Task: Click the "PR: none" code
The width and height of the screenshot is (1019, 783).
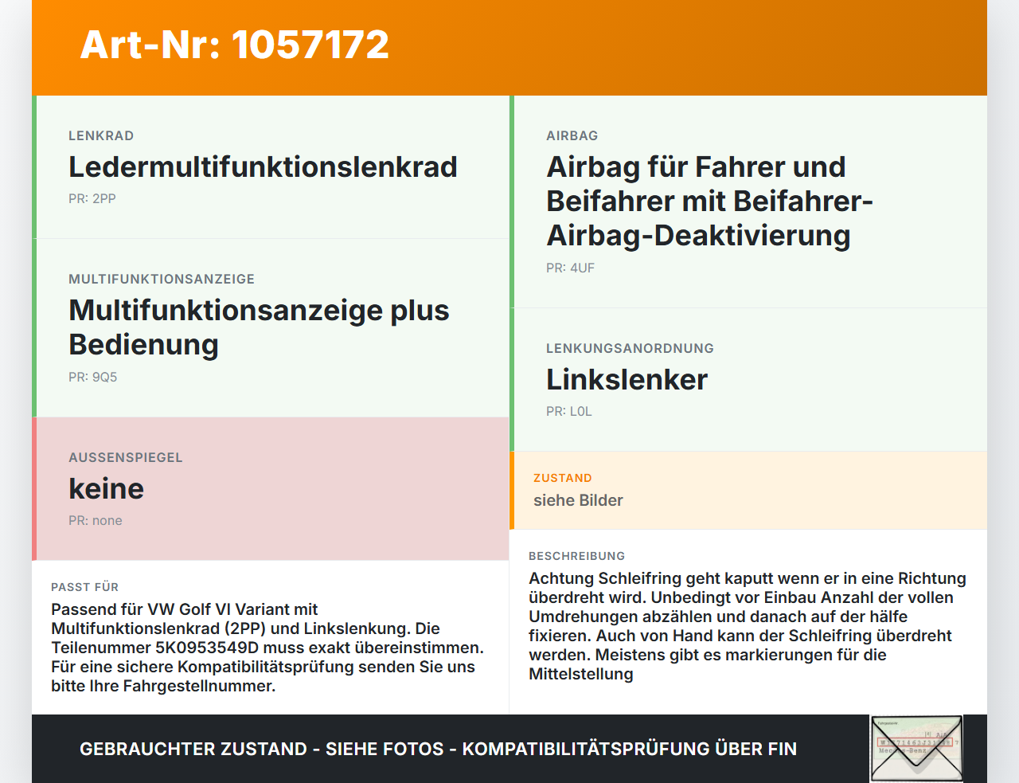Action: pyautogui.click(x=96, y=520)
